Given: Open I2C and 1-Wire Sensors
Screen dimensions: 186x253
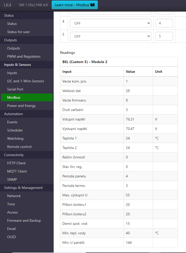Looking at the screenshot, I should [x=26, y=81].
